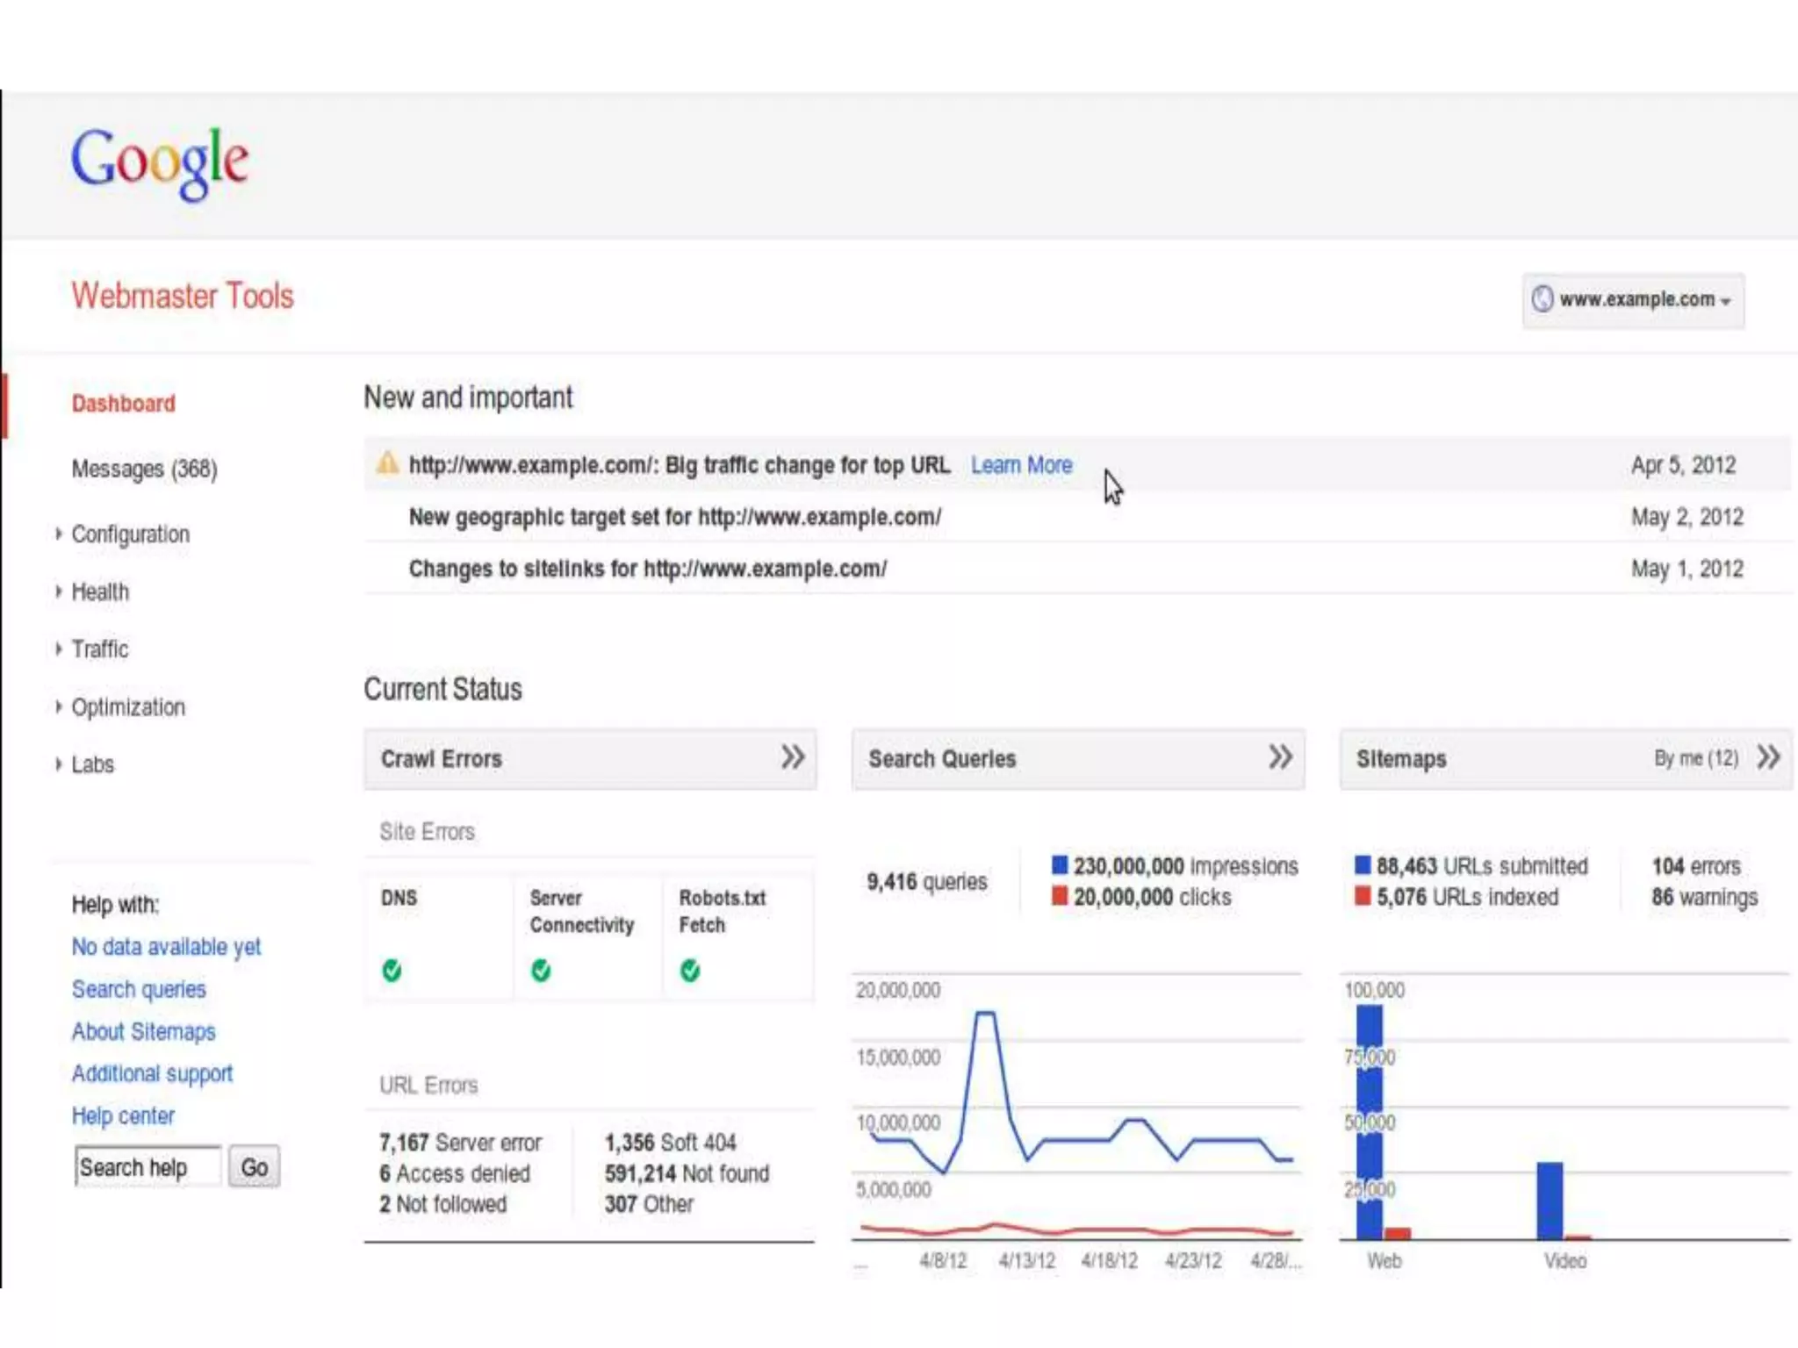
Task: Expand the Configuration sidebar section
Action: click(x=130, y=534)
